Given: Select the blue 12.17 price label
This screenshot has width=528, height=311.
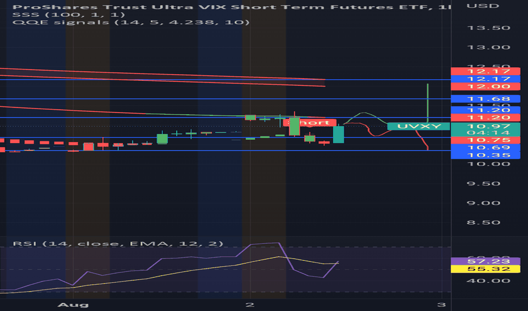Looking at the screenshot, I should (x=486, y=79).
